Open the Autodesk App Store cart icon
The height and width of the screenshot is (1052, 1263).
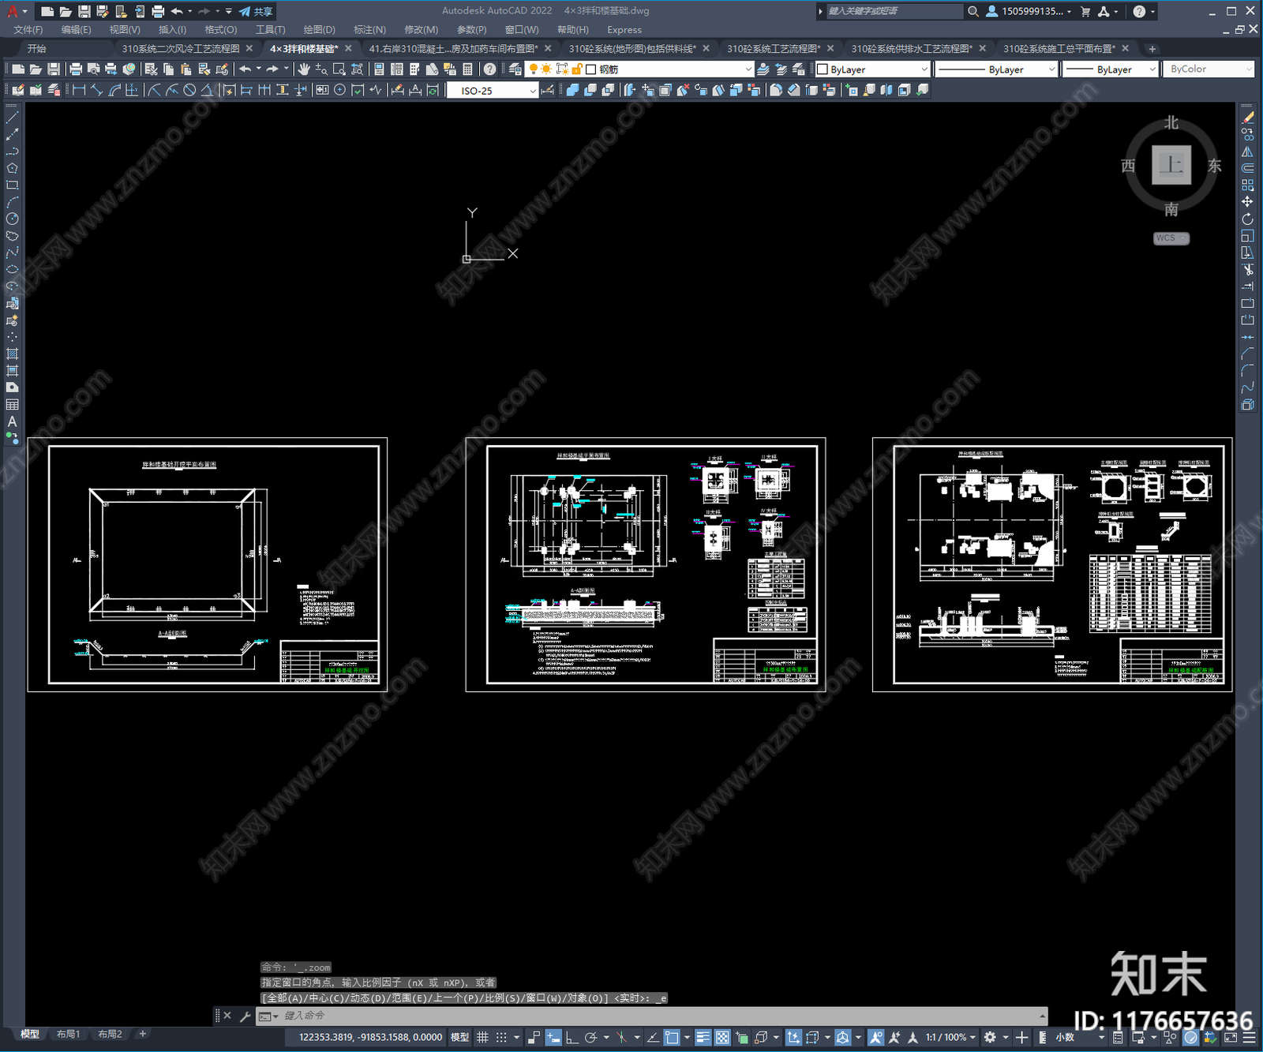pos(1085,11)
